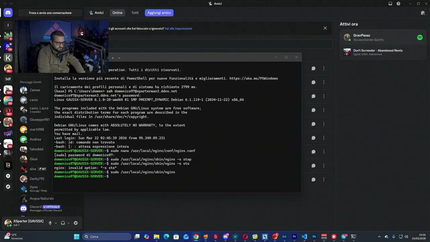Click Trova o avvia una conversazione
The width and height of the screenshot is (430, 242).
coord(50,13)
